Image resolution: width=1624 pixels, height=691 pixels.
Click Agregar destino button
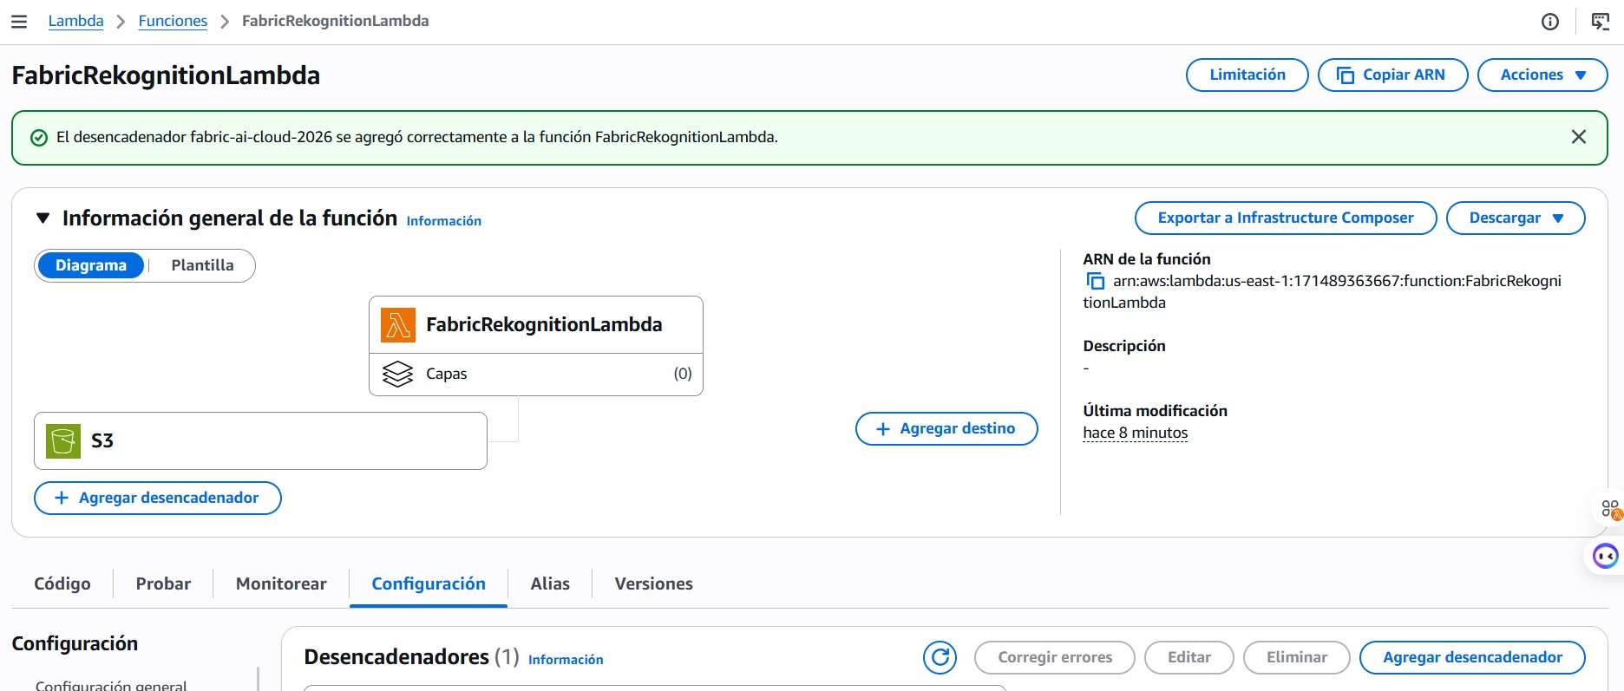946,428
